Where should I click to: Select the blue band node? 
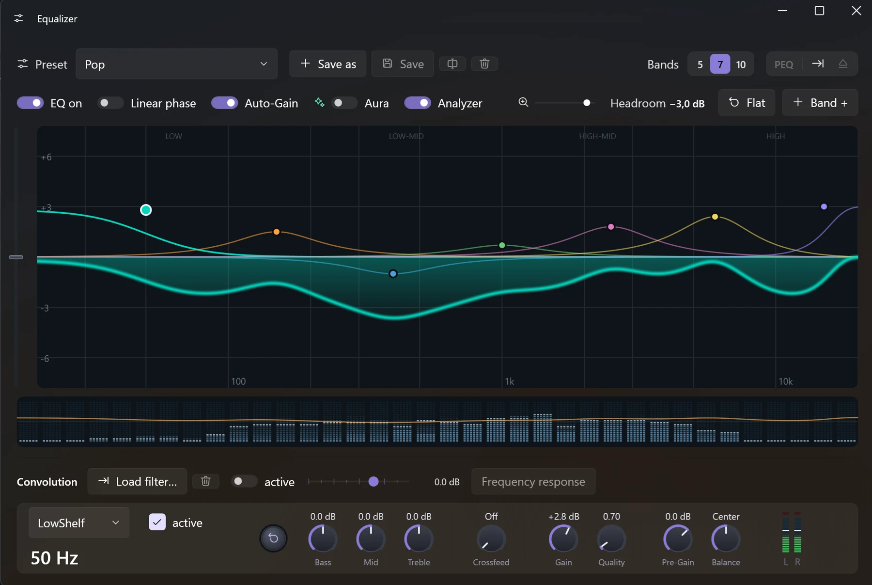click(x=393, y=274)
